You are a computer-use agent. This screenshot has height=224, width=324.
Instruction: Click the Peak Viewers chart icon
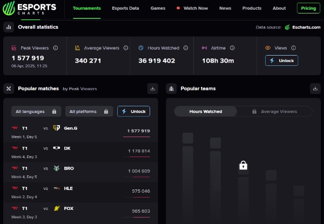pos(14,48)
